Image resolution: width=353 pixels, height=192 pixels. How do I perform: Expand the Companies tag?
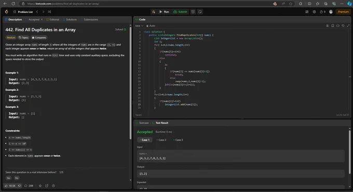point(39,37)
